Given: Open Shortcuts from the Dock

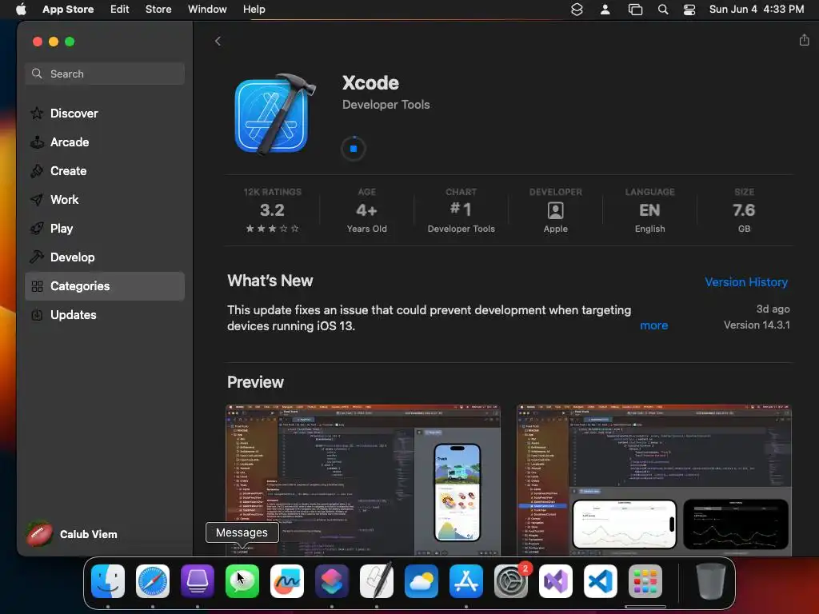Looking at the screenshot, I should [x=332, y=581].
